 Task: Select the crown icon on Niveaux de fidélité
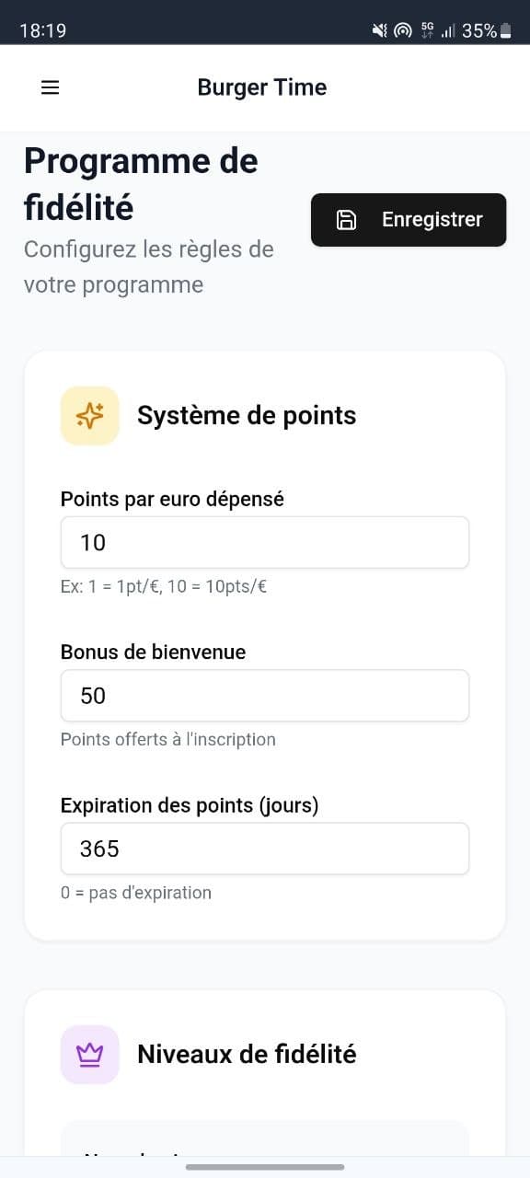[x=89, y=1054]
